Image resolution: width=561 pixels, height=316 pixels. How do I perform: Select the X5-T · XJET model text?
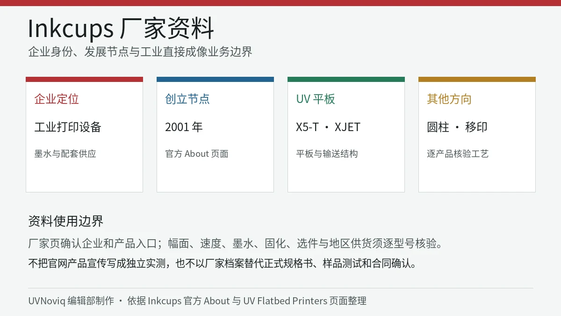point(328,127)
